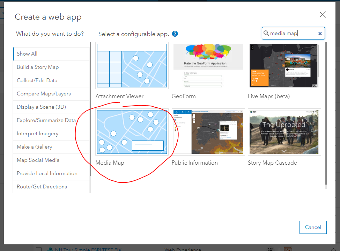The width and height of the screenshot is (340, 251).
Task: Click the GeoForm label
Action: [x=184, y=96]
